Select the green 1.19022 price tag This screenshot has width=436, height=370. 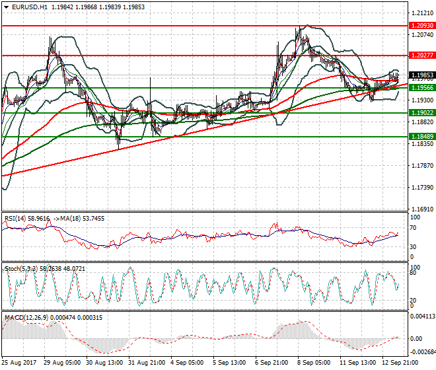pyautogui.click(x=421, y=113)
